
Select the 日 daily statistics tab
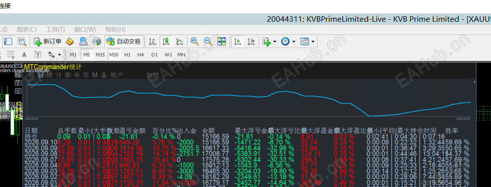coord(41,75)
